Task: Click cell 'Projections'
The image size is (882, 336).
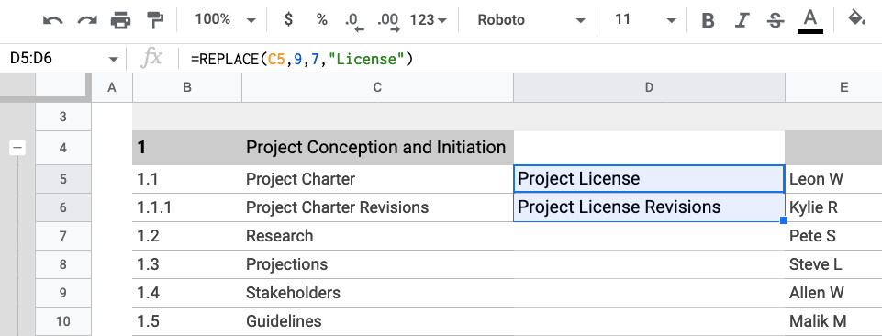Action: click(377, 264)
